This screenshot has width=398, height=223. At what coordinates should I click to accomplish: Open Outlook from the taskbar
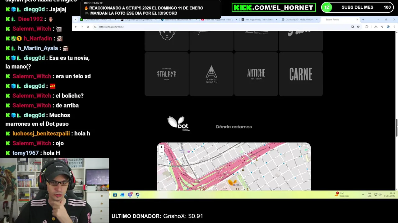click(x=123, y=195)
